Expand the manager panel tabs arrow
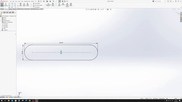Viewport: 182px width, 102px height. 15,12
